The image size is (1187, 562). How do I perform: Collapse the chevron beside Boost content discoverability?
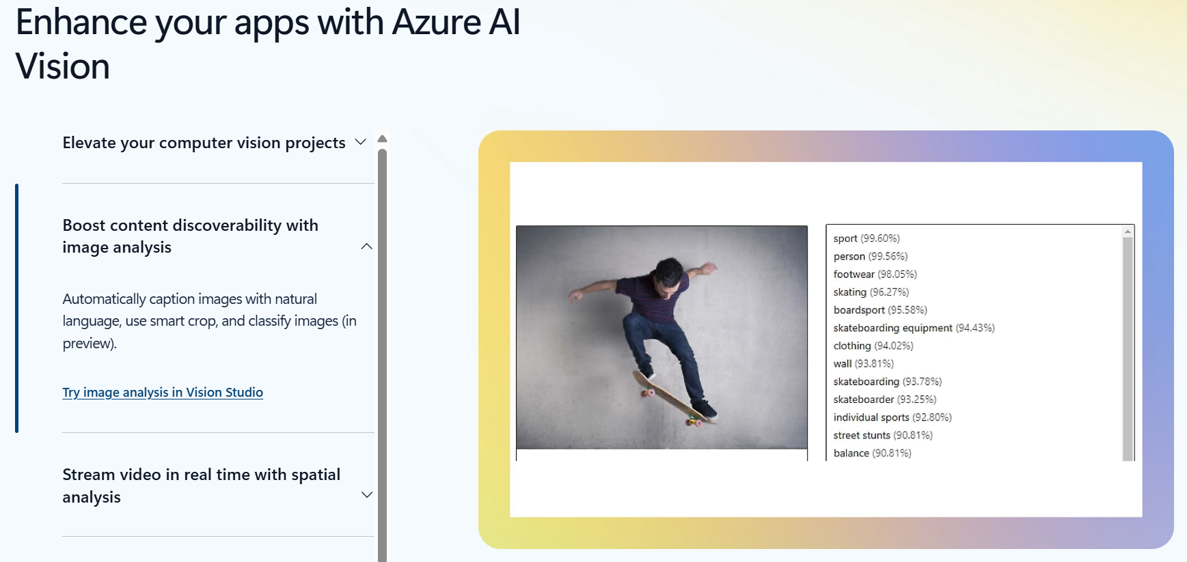[366, 247]
